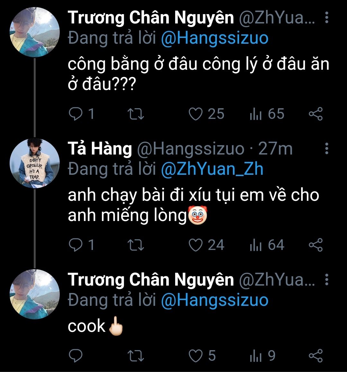Screen dimensions: 347x372
Task: Like the tweet with 25 likes
Action: (195, 114)
